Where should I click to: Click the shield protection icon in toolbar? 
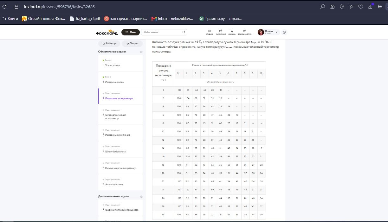[x=342, y=7]
